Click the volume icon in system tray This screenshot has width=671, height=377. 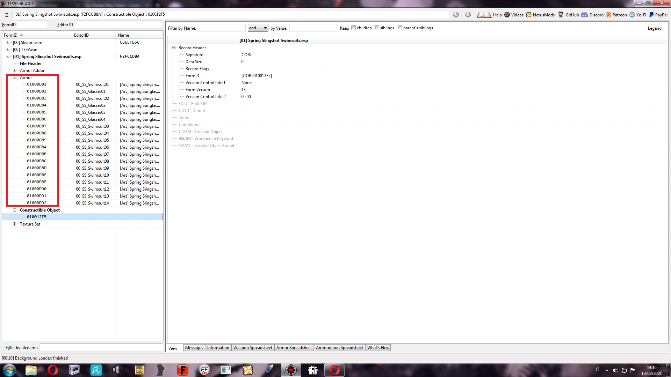click(616, 370)
